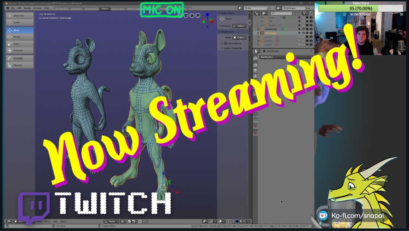Click the pan view hand icon
409x231 pixels.
192,16
